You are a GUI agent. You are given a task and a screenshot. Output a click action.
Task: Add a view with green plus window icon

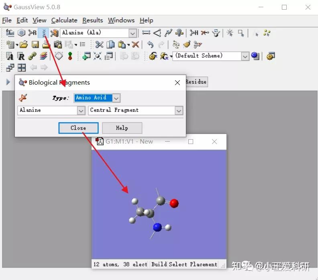coord(87,56)
